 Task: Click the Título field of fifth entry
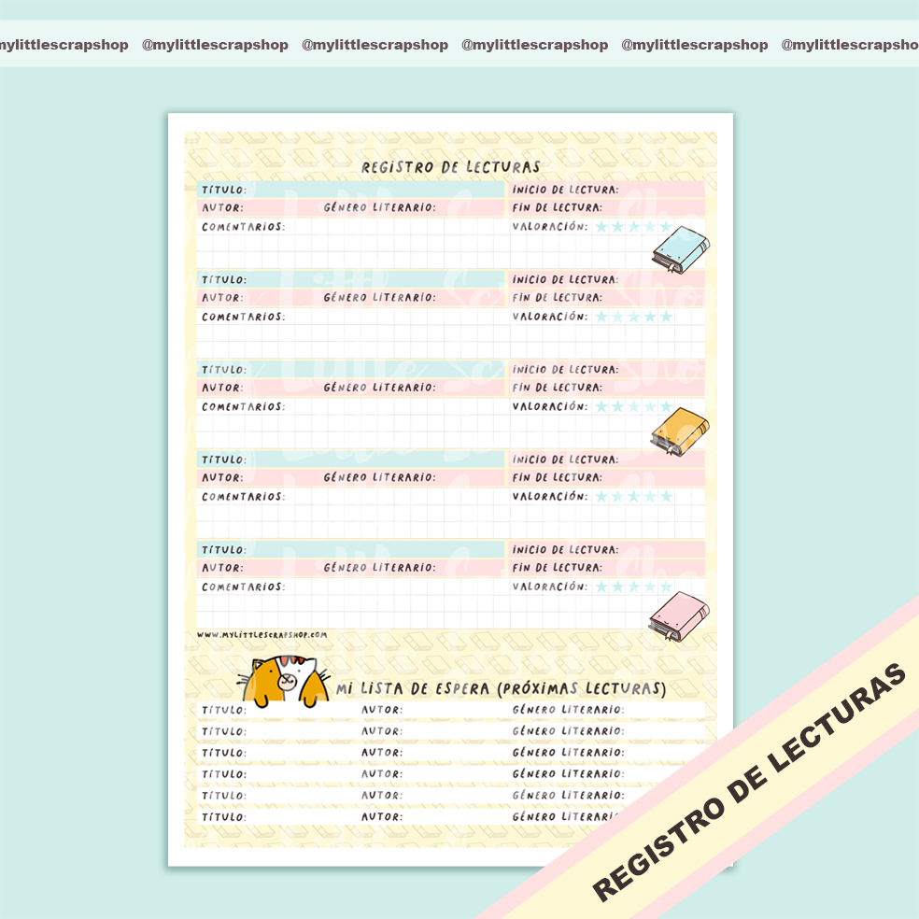[350, 550]
